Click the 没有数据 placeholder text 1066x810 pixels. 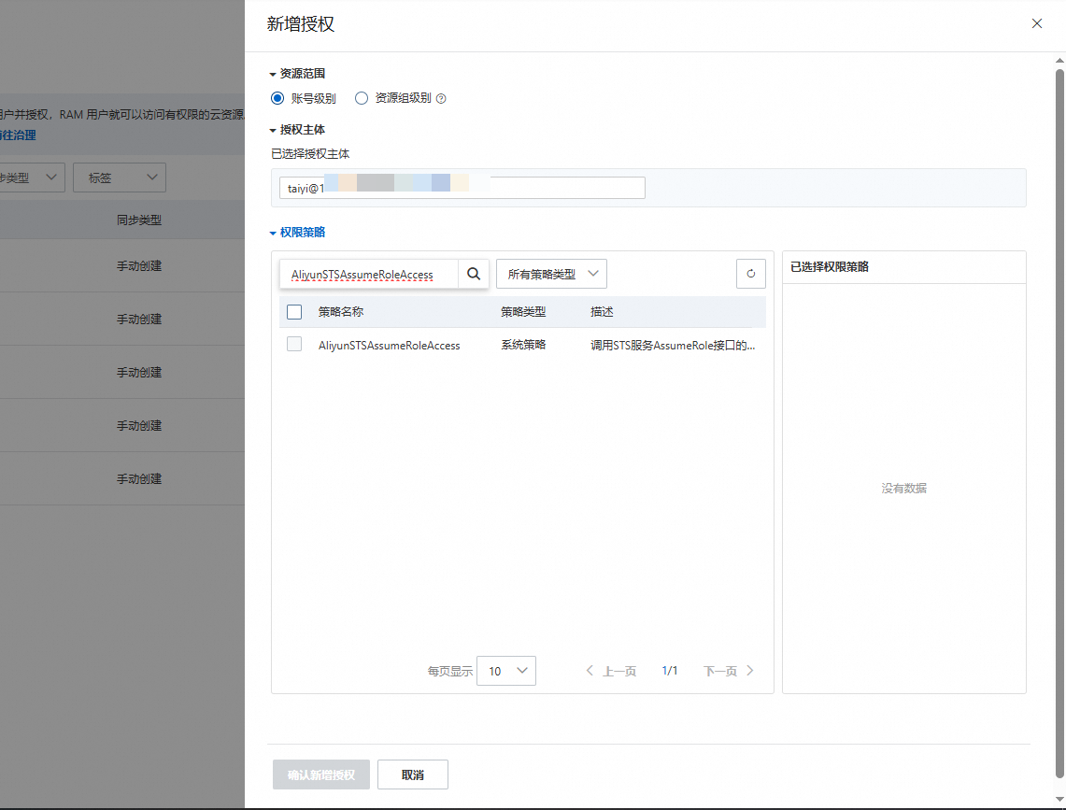[x=903, y=489]
